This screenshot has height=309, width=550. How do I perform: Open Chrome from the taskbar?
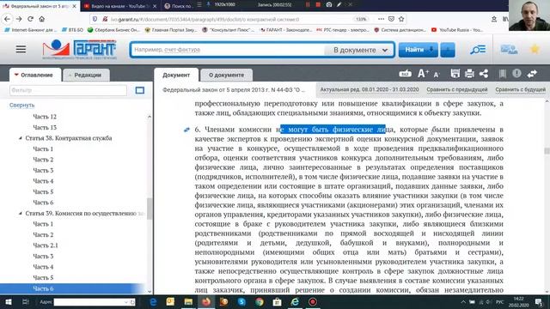pyautogui.click(x=260, y=301)
